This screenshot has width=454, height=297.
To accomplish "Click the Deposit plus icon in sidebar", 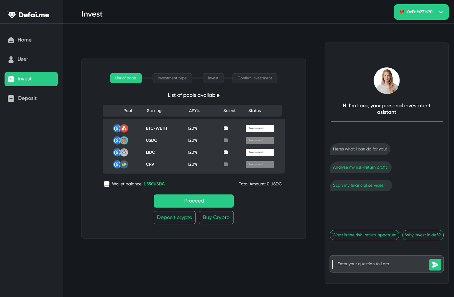I will (11, 99).
